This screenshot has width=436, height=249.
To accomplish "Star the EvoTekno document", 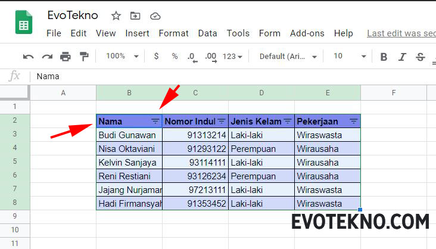I will pos(116,16).
